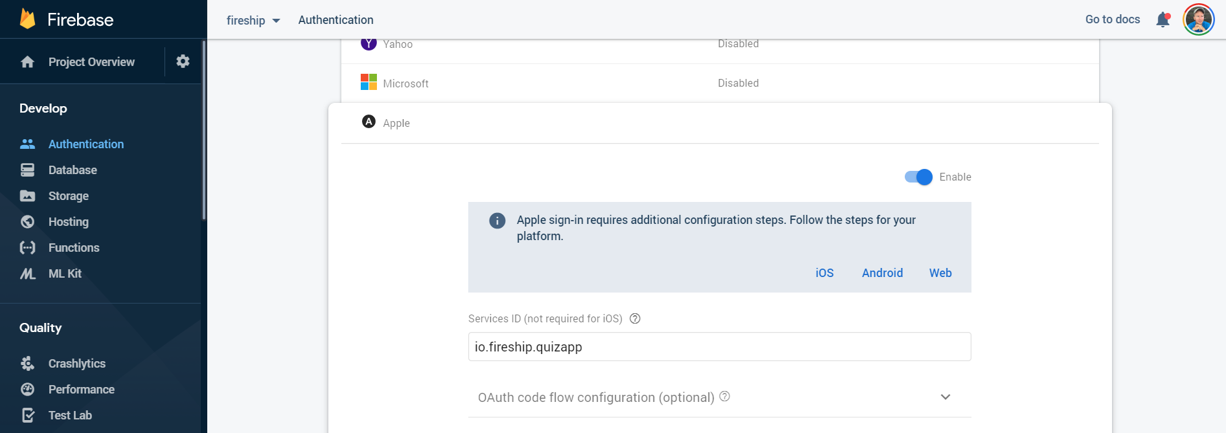The height and width of the screenshot is (433, 1226).
Task: Open Storage in the sidebar
Action: point(68,196)
